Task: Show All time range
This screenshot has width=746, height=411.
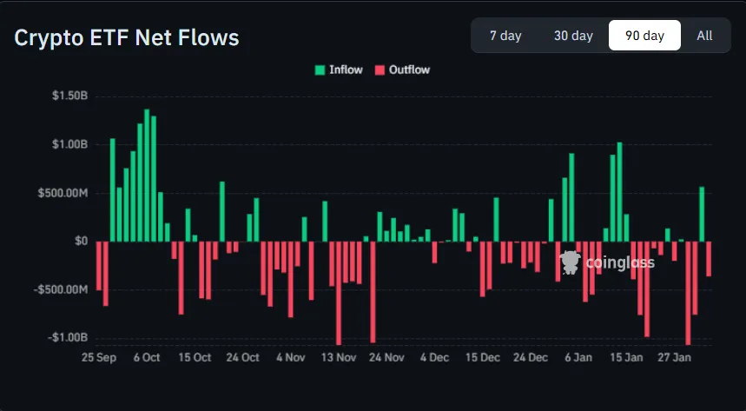Action: [x=704, y=36]
